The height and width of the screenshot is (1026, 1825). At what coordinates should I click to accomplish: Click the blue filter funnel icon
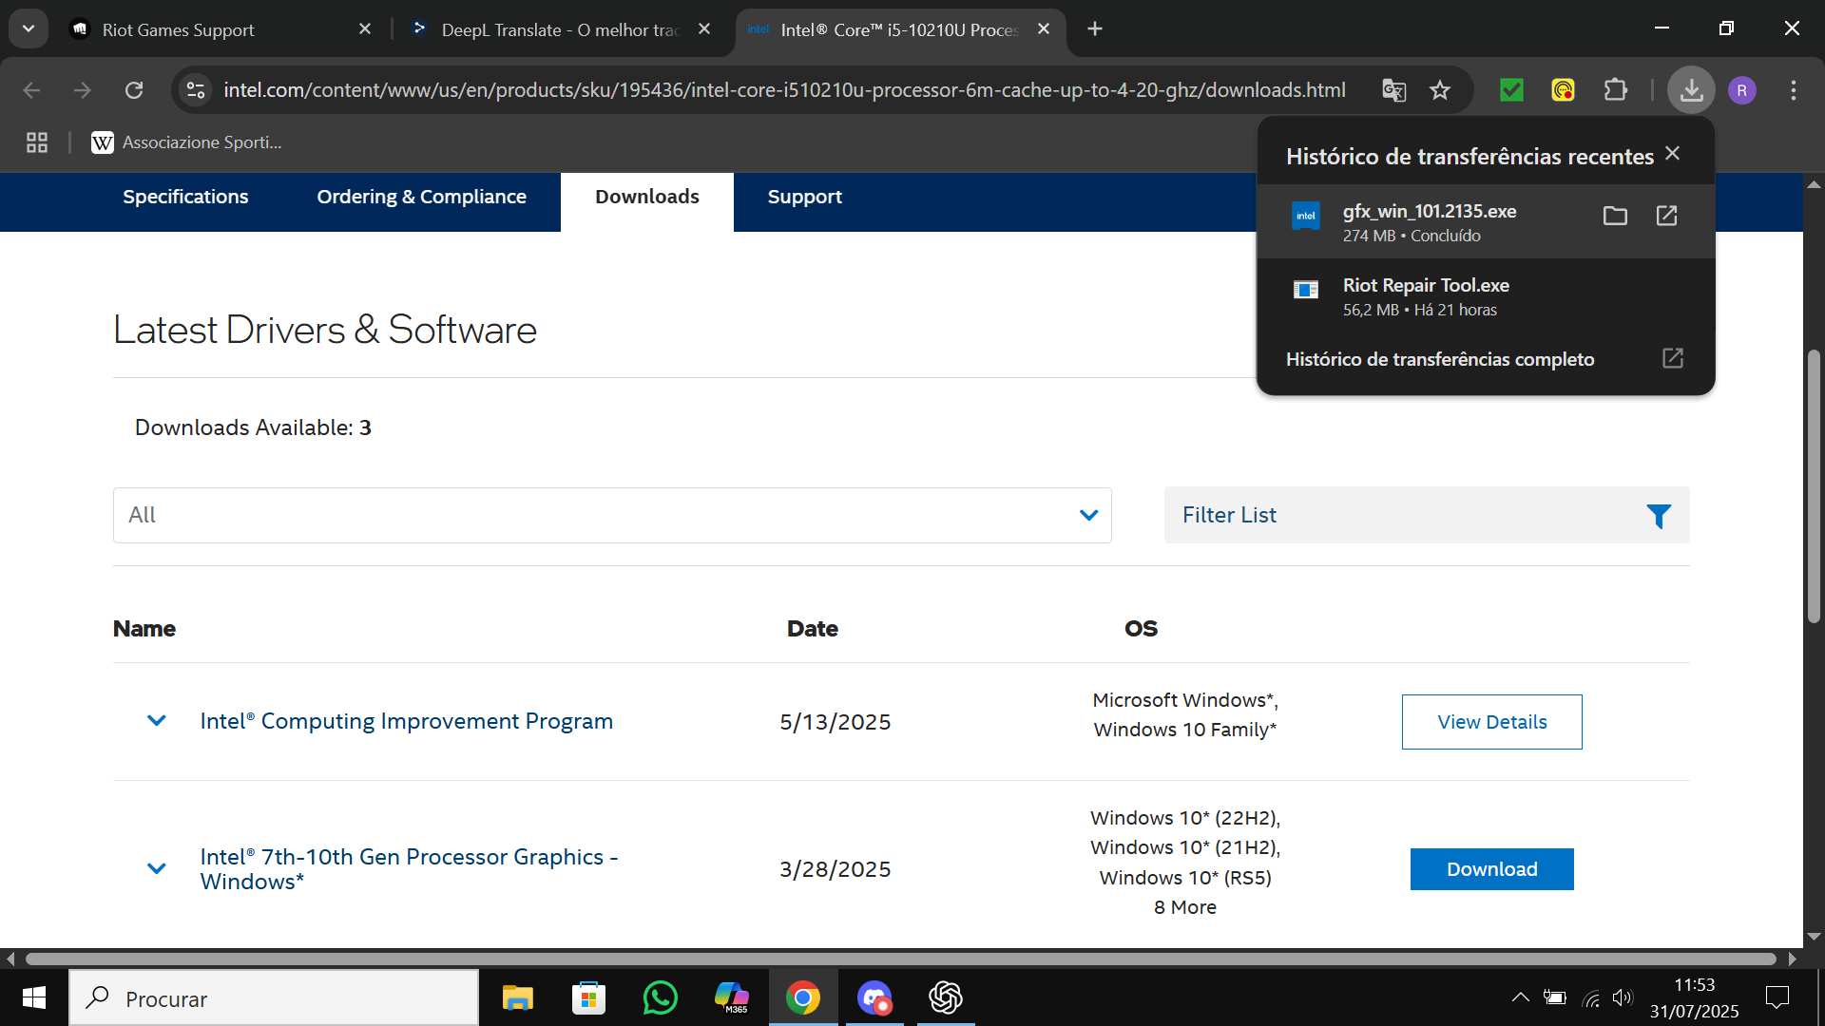[1659, 516]
